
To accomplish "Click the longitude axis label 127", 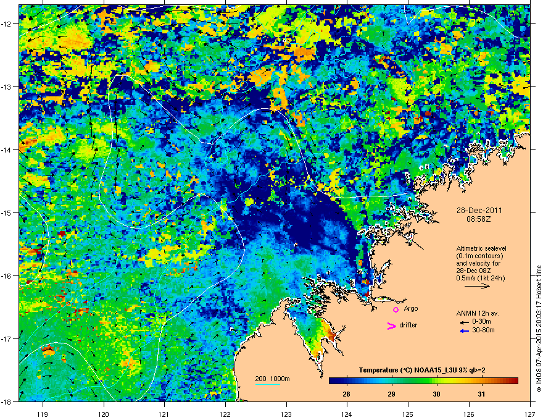I will [530, 414].
